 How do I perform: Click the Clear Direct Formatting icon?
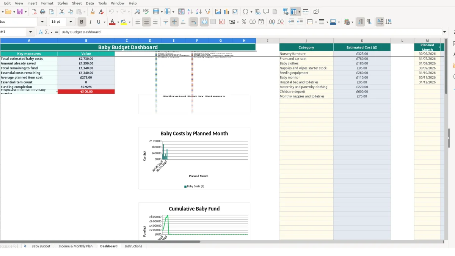[101, 12]
